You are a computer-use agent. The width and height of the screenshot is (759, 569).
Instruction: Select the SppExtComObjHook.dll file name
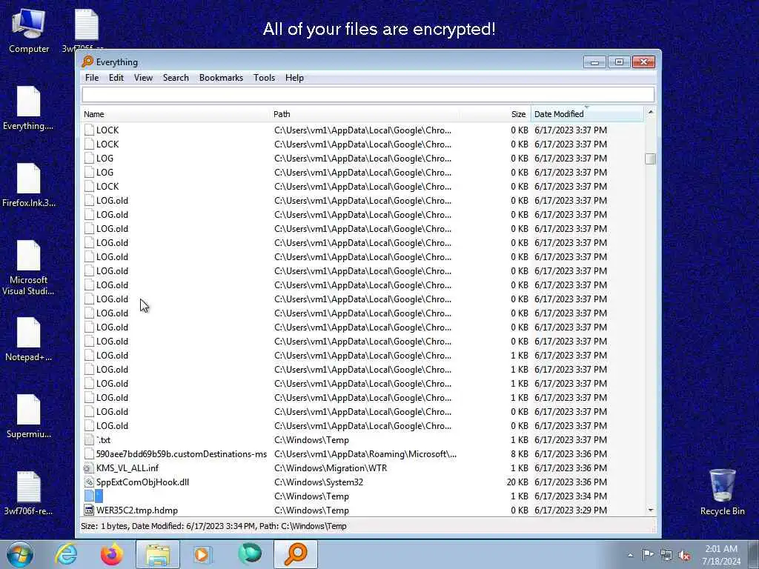pos(143,482)
